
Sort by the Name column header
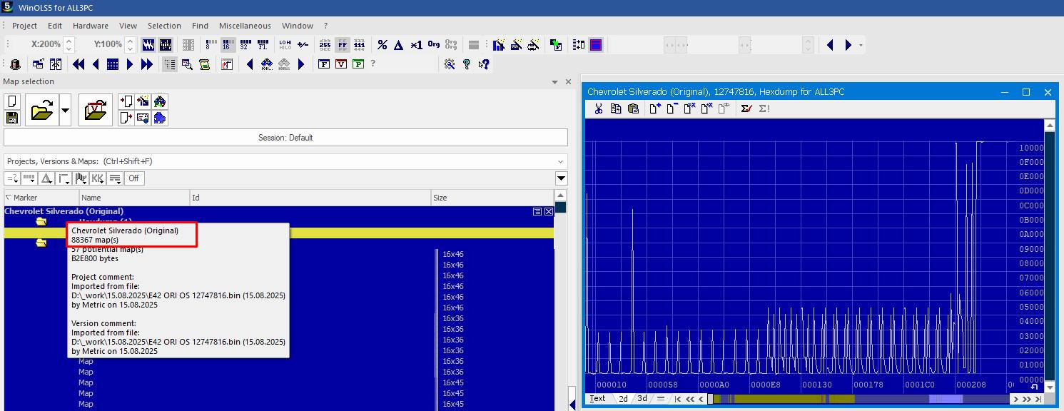pos(134,198)
